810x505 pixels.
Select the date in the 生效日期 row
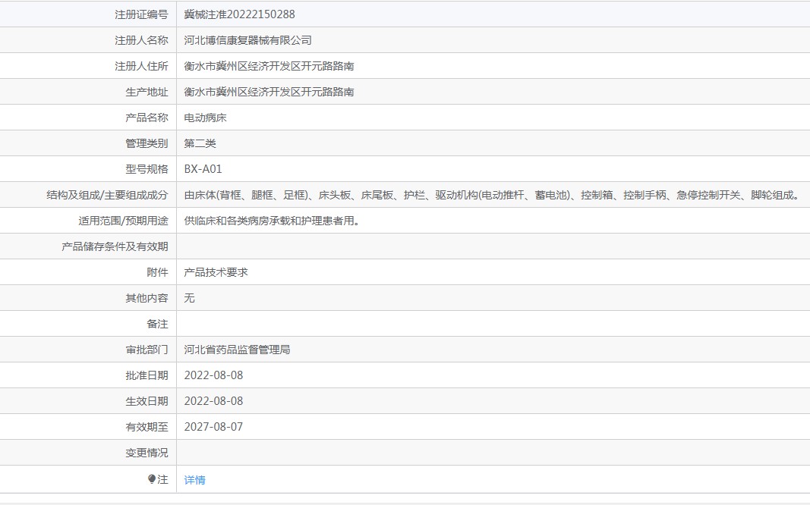point(213,401)
